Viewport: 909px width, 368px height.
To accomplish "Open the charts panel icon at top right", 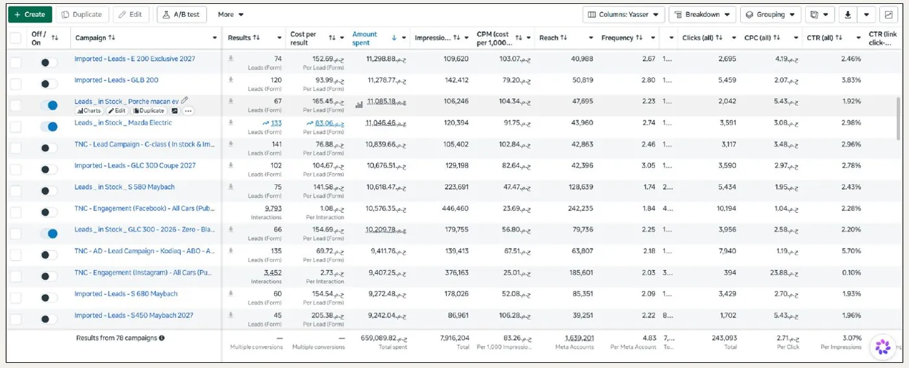I will [888, 14].
